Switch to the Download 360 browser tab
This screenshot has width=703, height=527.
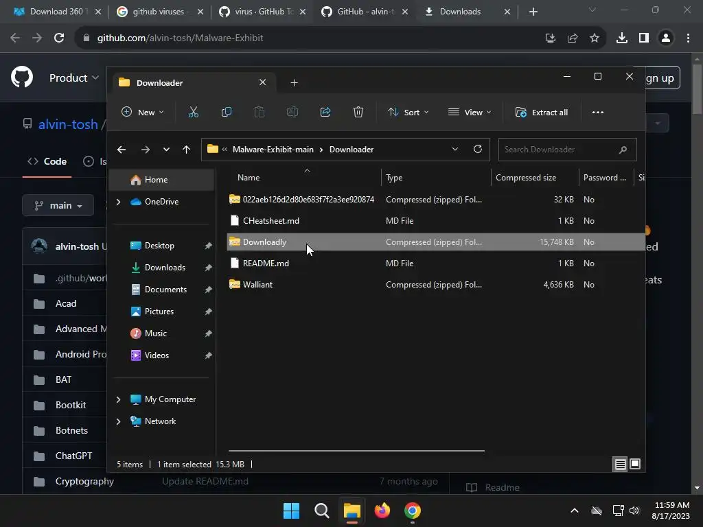(58, 12)
